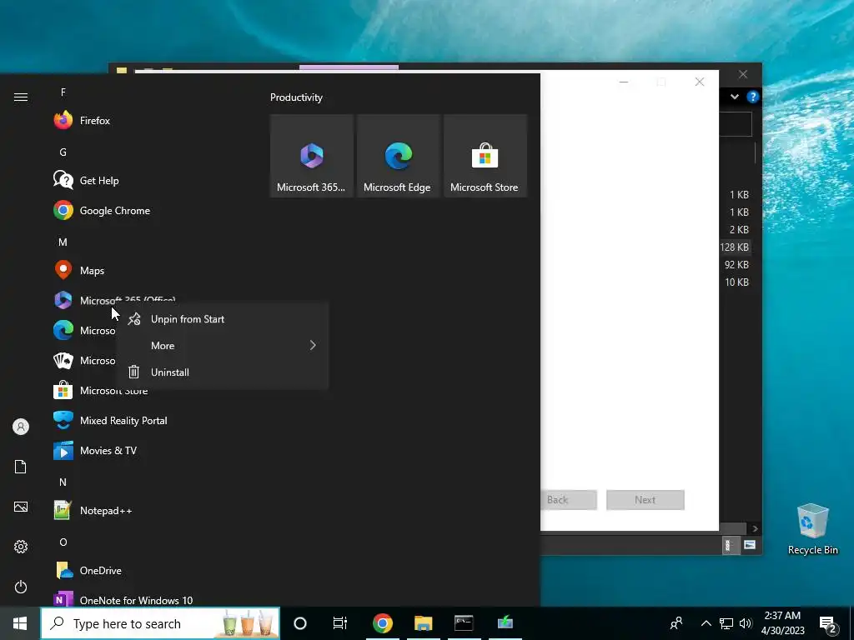Image resolution: width=854 pixels, height=640 pixels.
Task: Open Microsoft Solitaire list entry
Action: coord(84,361)
